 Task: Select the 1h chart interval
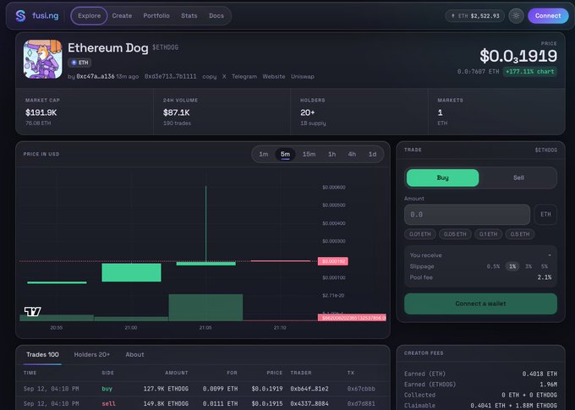pos(331,154)
